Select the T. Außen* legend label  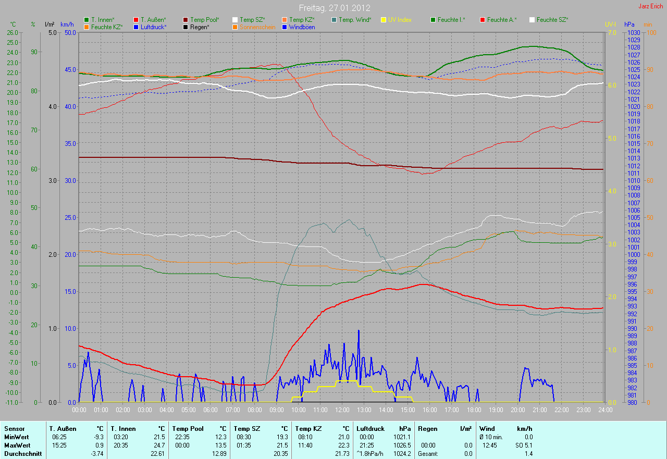(153, 20)
